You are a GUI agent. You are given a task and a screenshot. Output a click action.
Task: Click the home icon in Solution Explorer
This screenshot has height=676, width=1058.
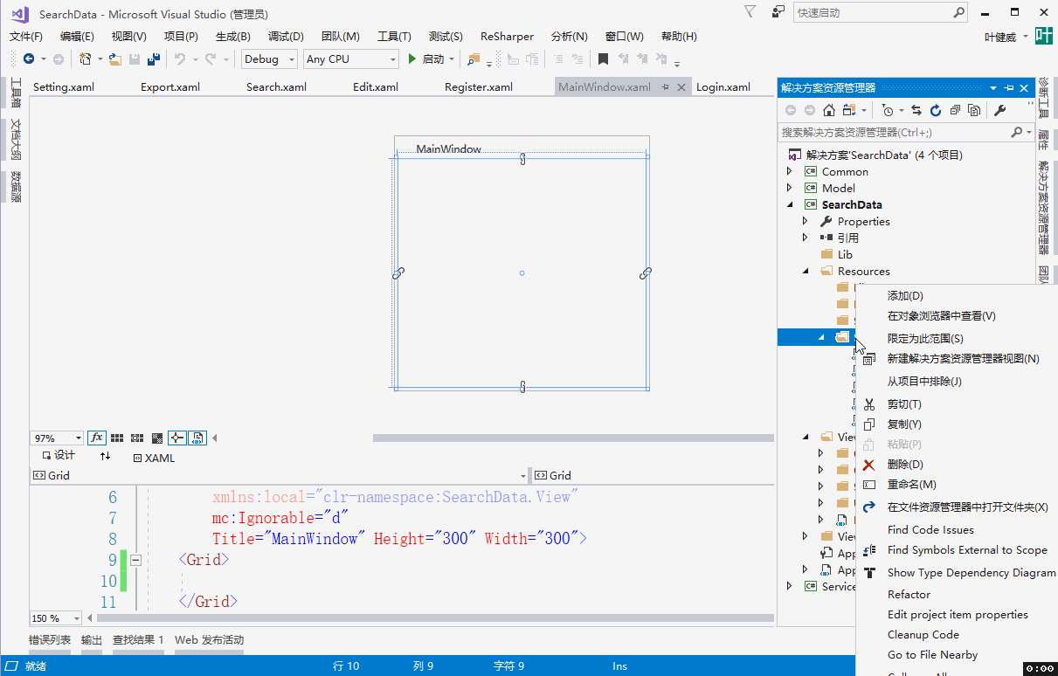pyautogui.click(x=829, y=110)
